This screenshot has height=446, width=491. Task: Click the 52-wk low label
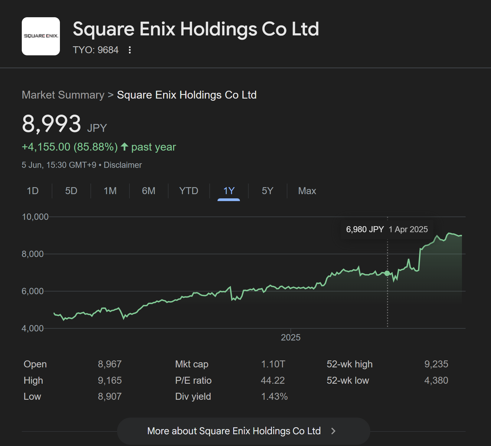(x=348, y=380)
